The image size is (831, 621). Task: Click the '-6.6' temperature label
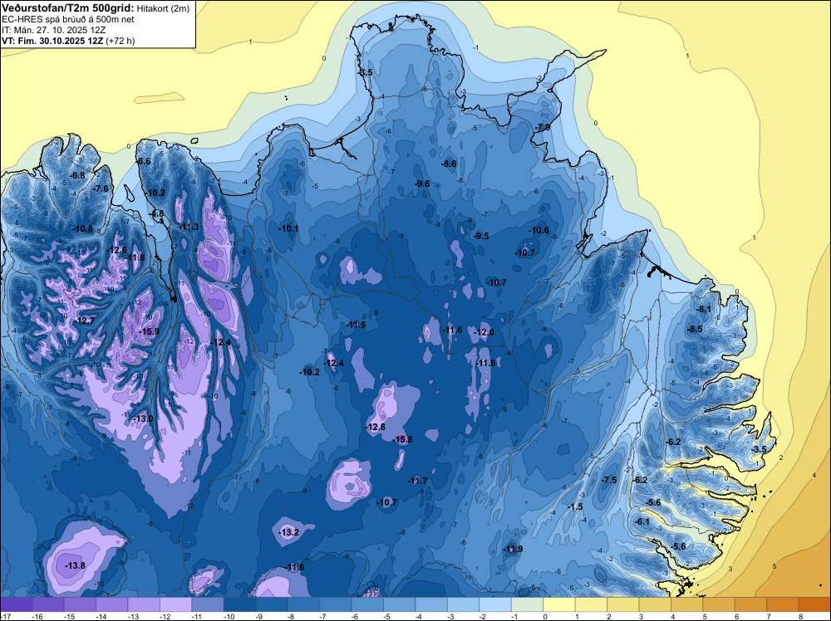tap(143, 161)
